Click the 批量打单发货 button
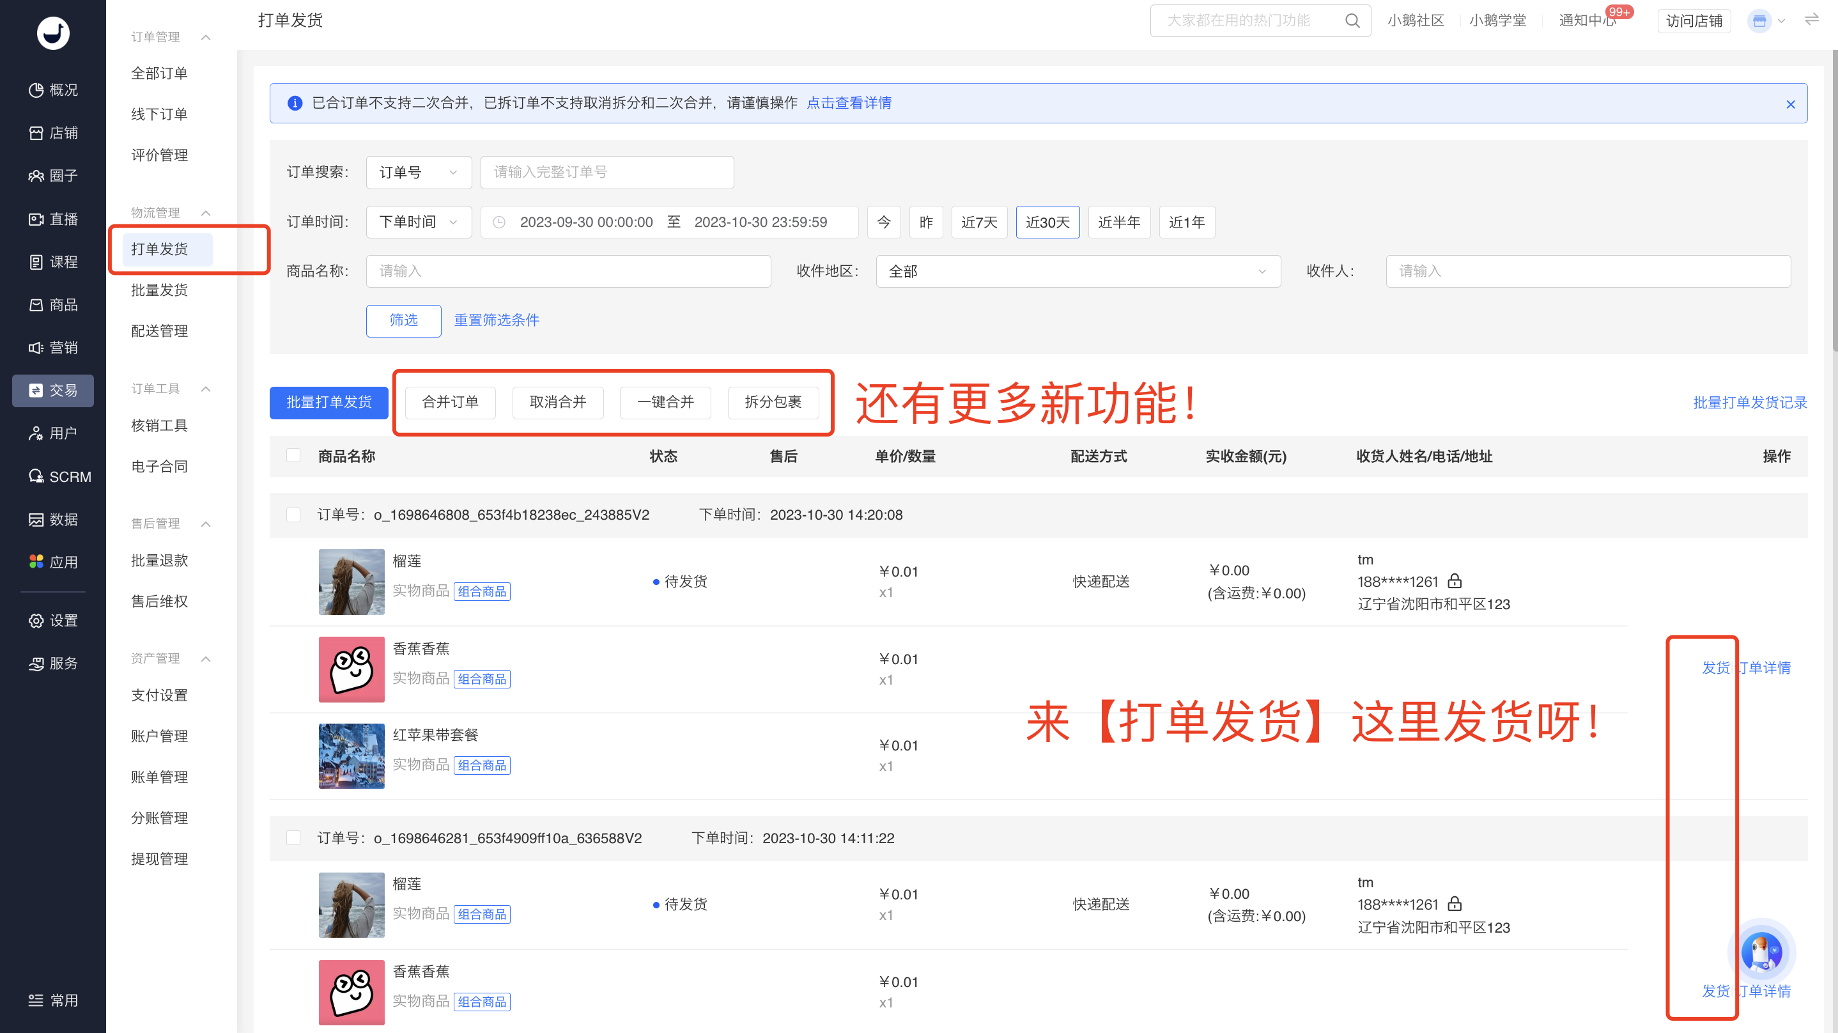Viewport: 1838px width, 1033px height. [x=329, y=403]
